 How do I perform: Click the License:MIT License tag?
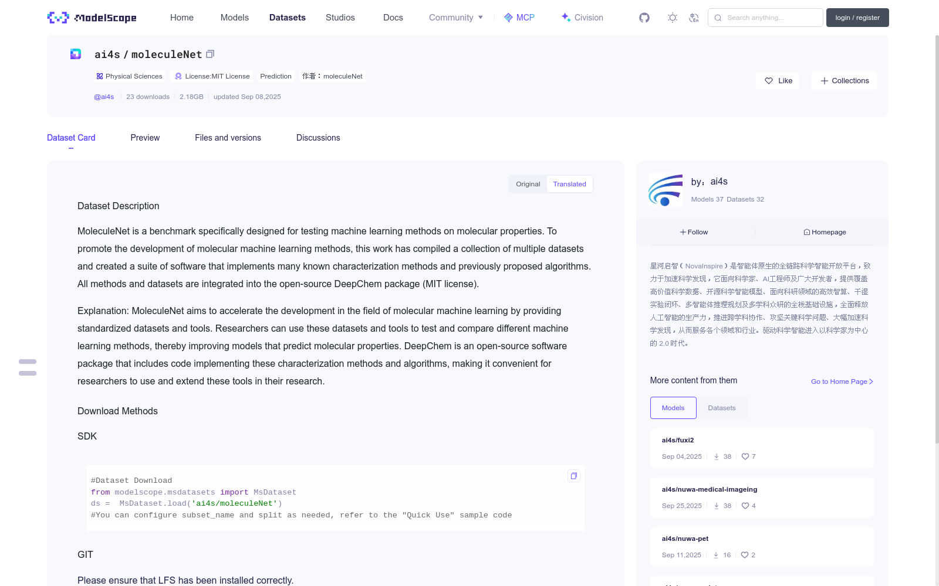212,76
